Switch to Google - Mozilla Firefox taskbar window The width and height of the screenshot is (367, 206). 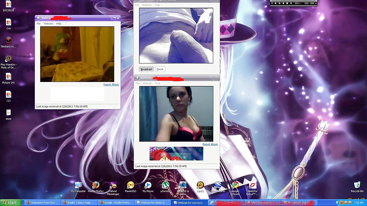tap(115, 202)
